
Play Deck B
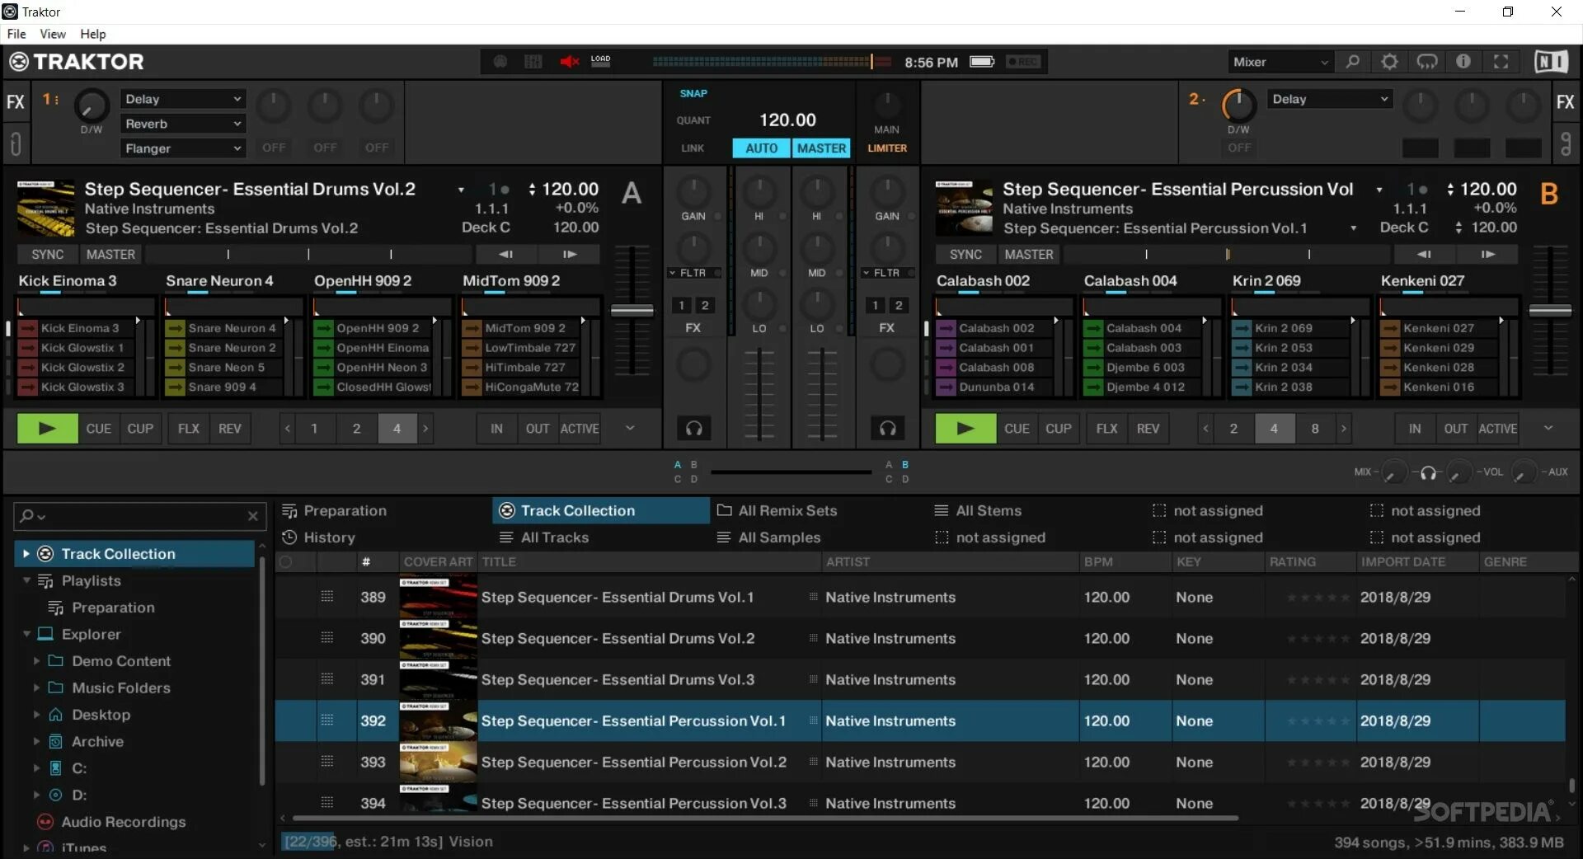[965, 429]
